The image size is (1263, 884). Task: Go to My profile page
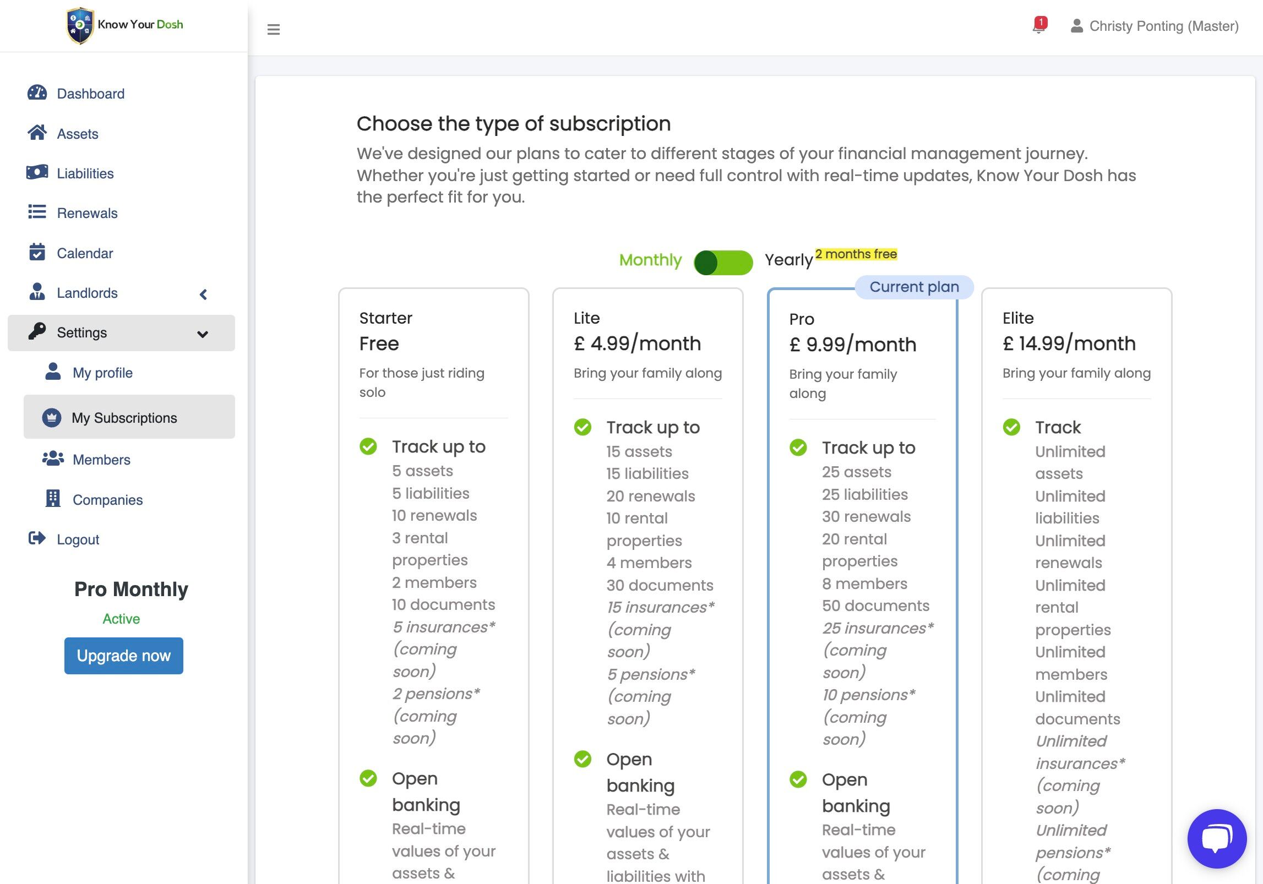[102, 373]
